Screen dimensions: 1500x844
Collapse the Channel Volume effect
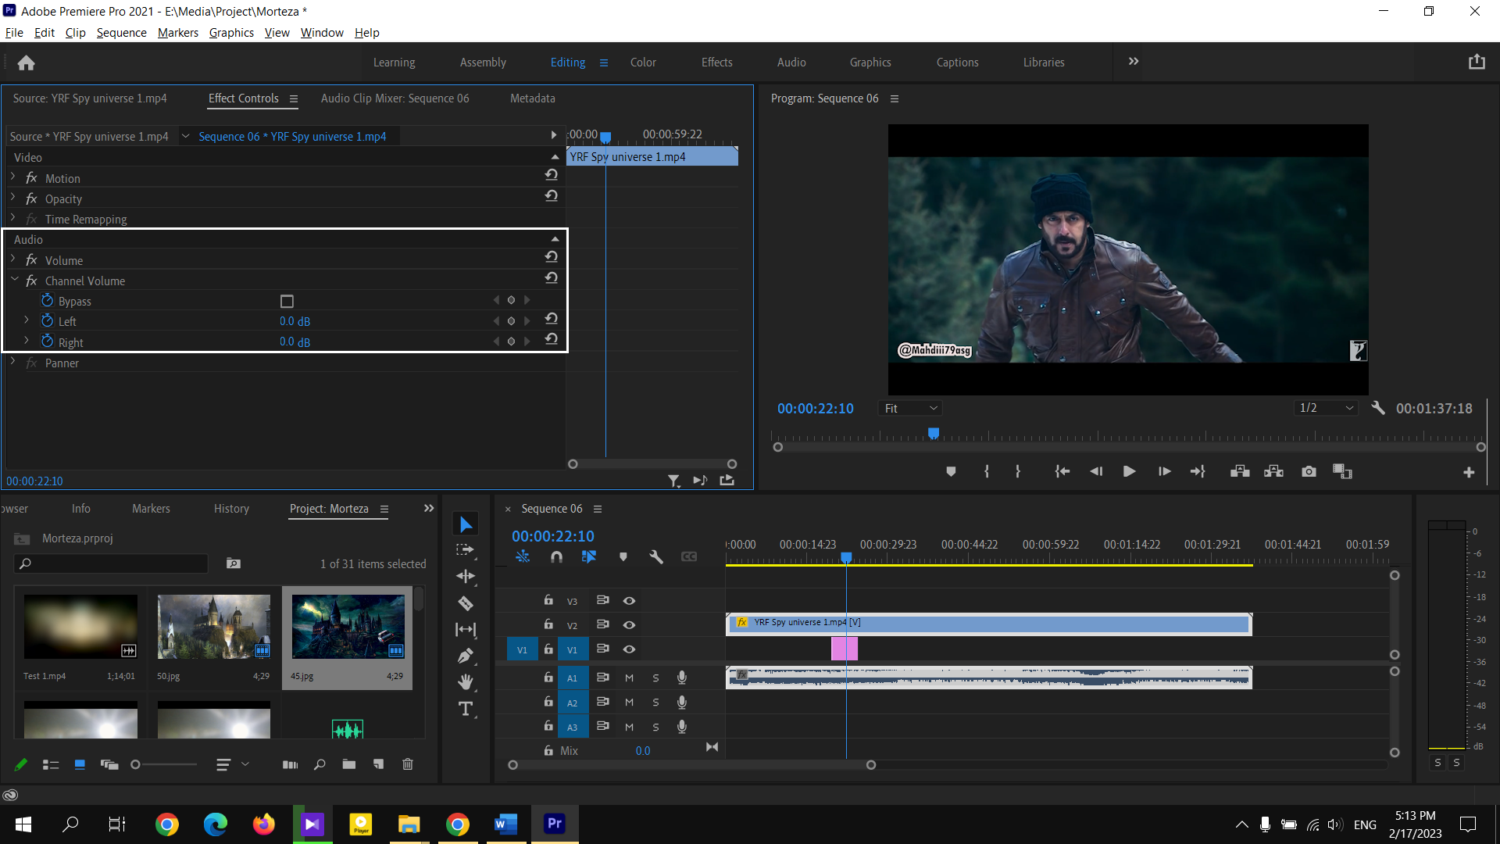click(14, 280)
